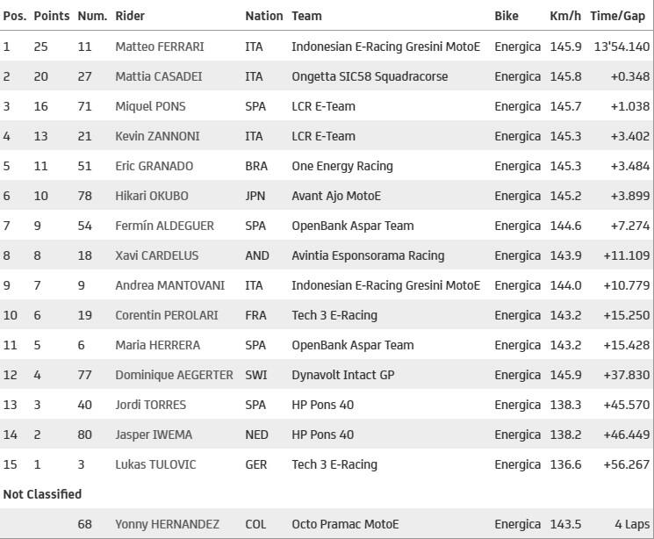Click Hikari OKUBO rider name
Image resolution: width=654 pixels, height=539 pixels.
tap(152, 196)
